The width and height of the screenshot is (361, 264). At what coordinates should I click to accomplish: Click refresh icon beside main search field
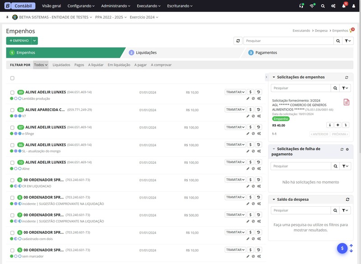click(x=238, y=41)
